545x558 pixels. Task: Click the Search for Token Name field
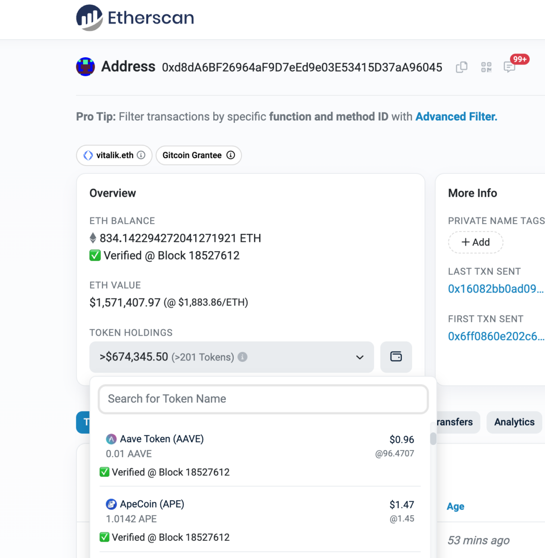[x=263, y=399]
